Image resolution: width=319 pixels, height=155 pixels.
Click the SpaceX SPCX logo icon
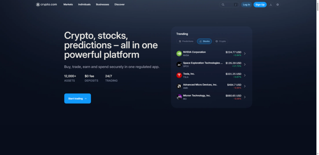[179, 64]
